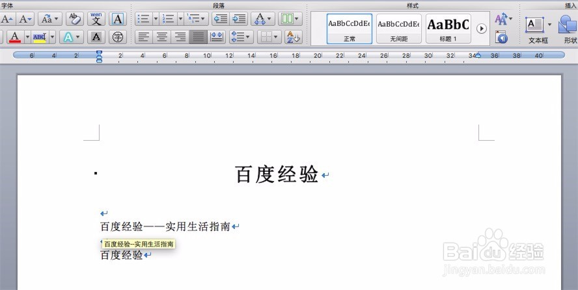The image size is (578, 290).
Task: Decrease the paragraph indent
Action: pos(221,19)
